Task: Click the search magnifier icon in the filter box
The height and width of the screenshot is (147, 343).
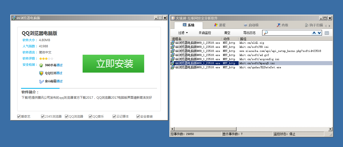Action: [x=266, y=33]
